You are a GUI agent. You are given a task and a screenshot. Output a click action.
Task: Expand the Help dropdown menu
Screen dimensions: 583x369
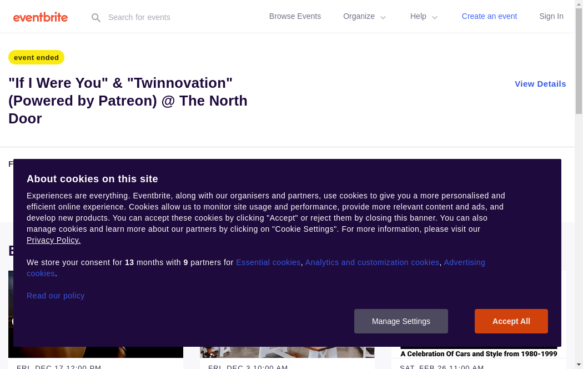click(x=418, y=16)
